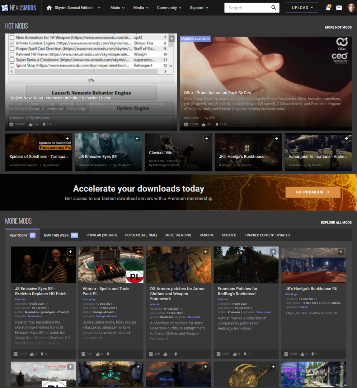Open the notifications bell
Image resolution: width=357 pixels, height=388 pixels.
point(328,8)
